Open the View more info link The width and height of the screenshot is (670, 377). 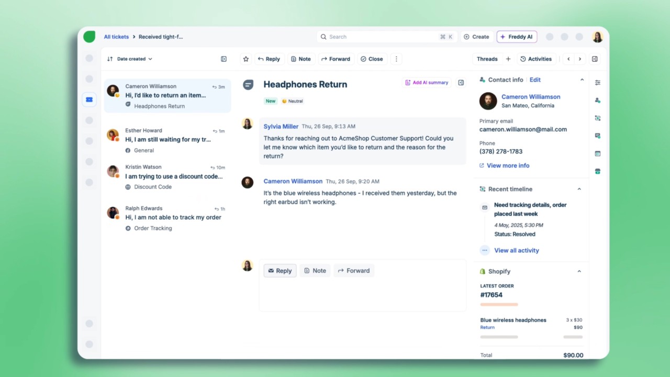point(508,165)
